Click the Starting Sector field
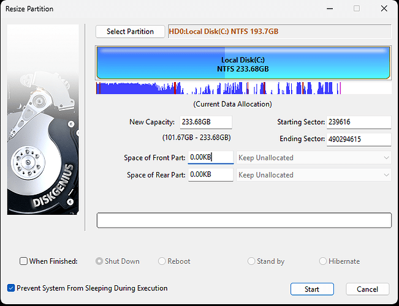Image resolution: width=399 pixels, height=306 pixels. coord(359,122)
